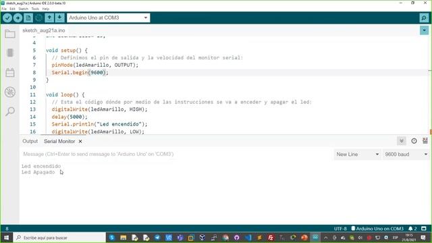Screen dimensions: 432x243
Task: Click the serial message input field
Action: click(x=176, y=154)
